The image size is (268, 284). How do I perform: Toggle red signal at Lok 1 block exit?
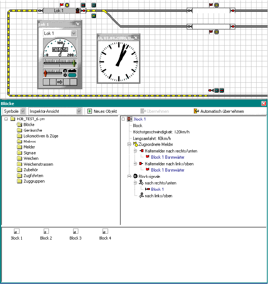coord(83,11)
